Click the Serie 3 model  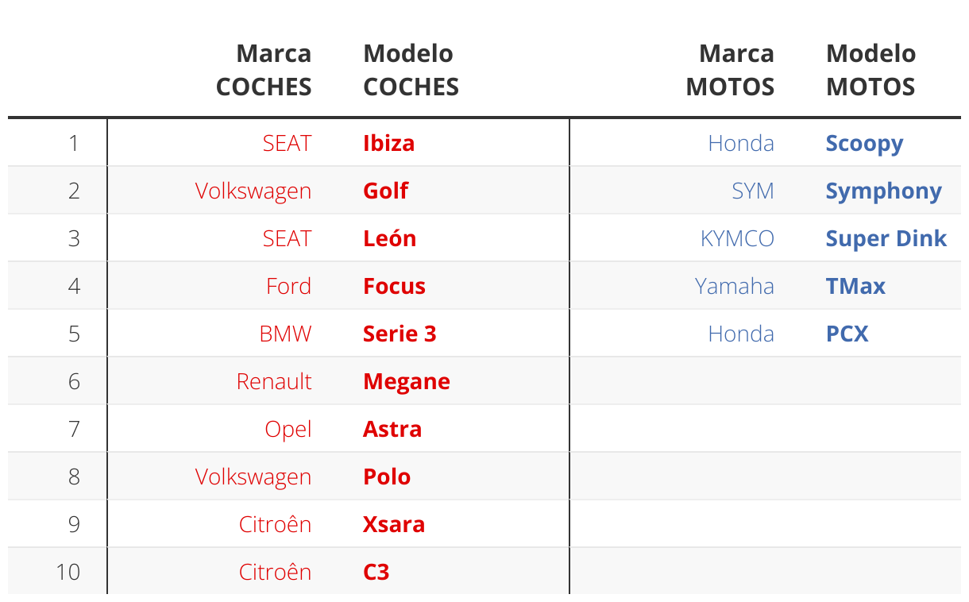click(x=400, y=334)
